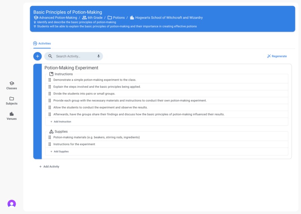Click Add Activity

49,167
